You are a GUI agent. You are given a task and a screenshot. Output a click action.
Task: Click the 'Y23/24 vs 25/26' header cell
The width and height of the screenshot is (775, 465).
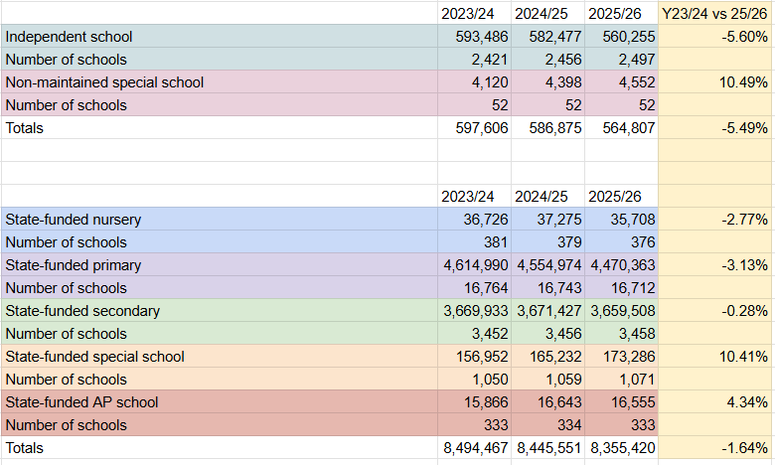pyautogui.click(x=716, y=13)
